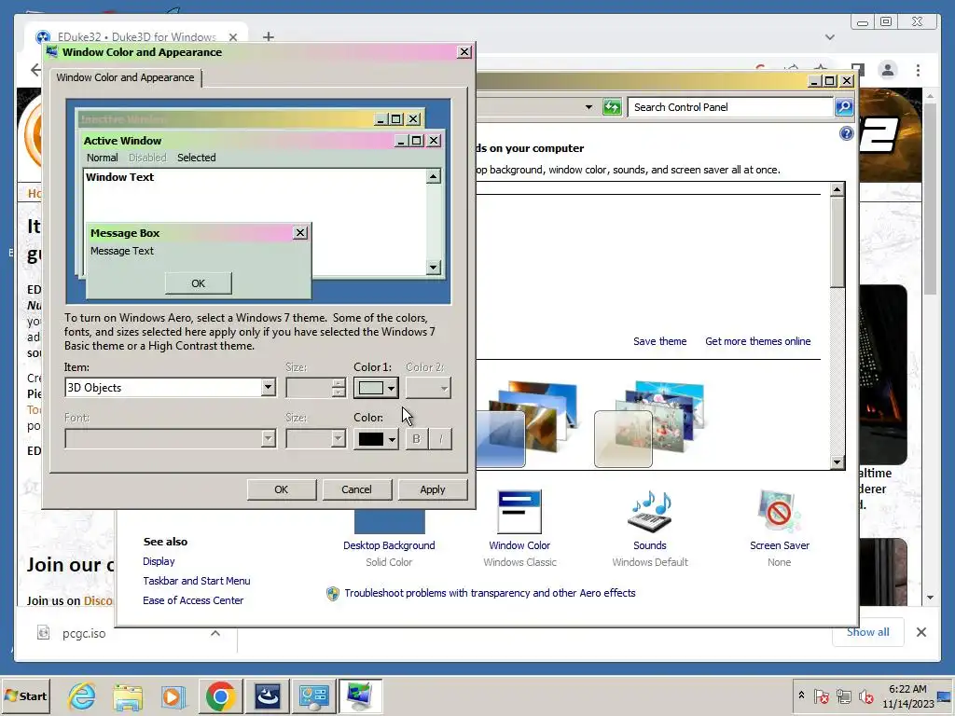Open the Control Panel taskbar icon
955x716 pixels.
[314, 695]
